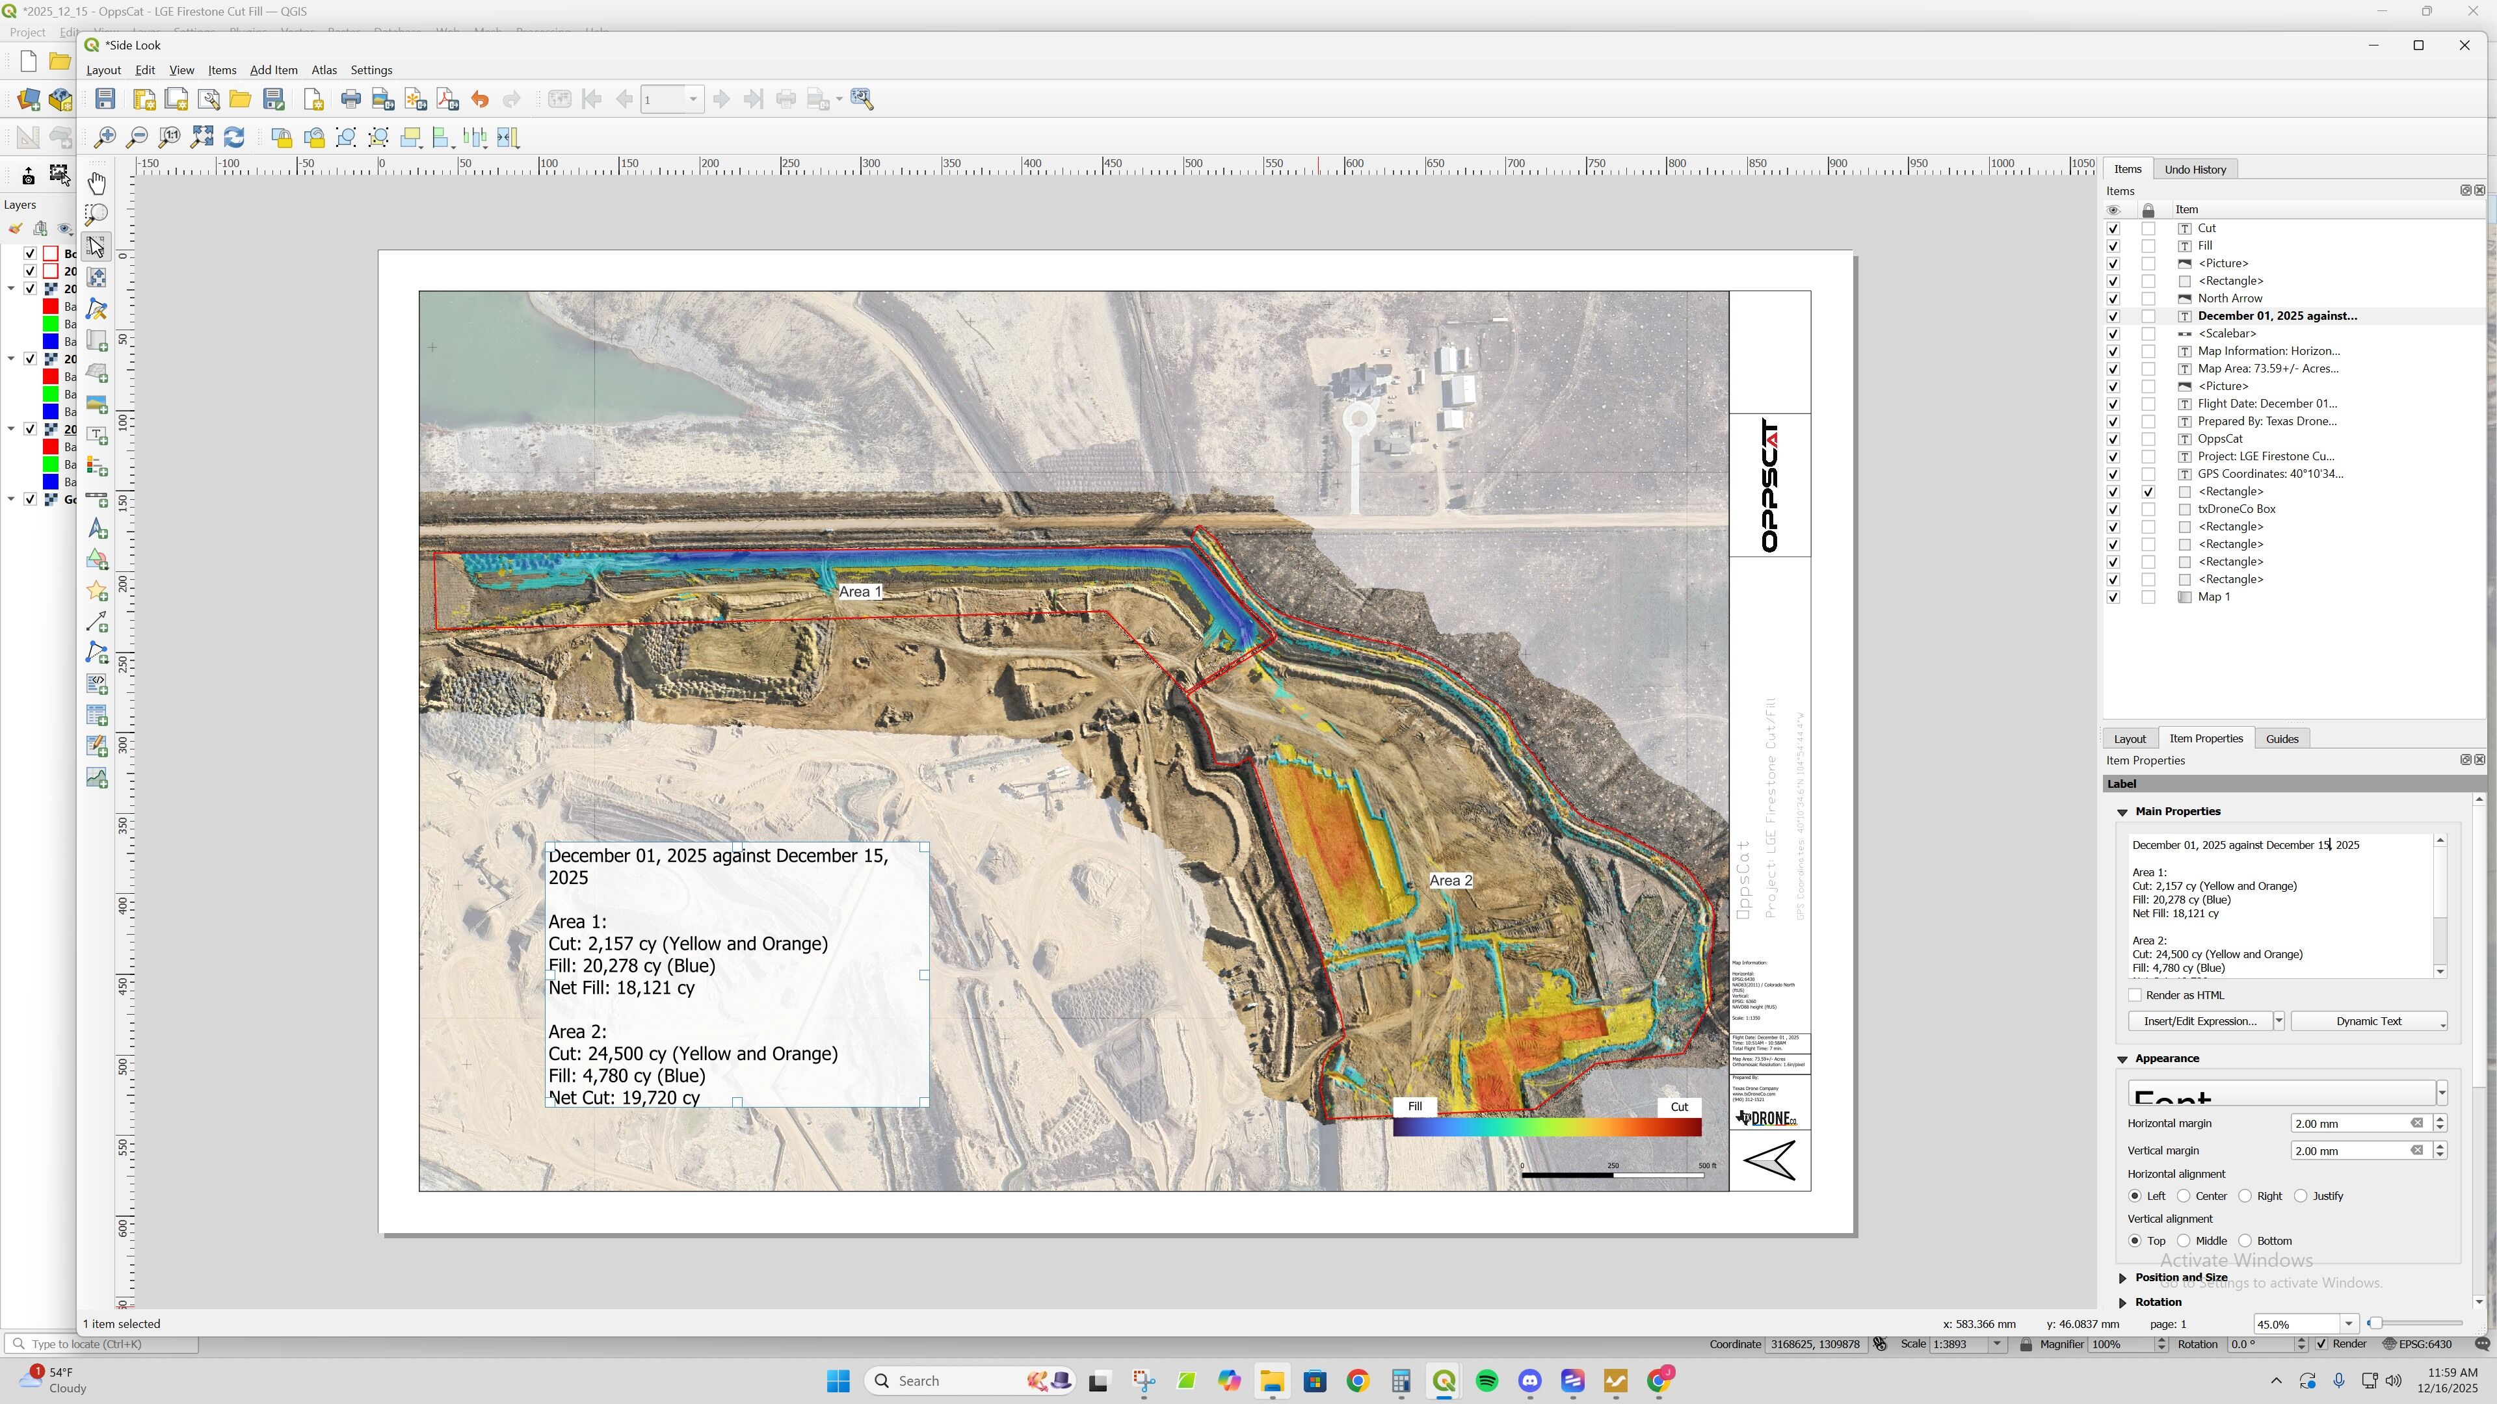This screenshot has height=1404, width=2497.
Task: Expand the Position and Size section
Action: [2123, 1278]
